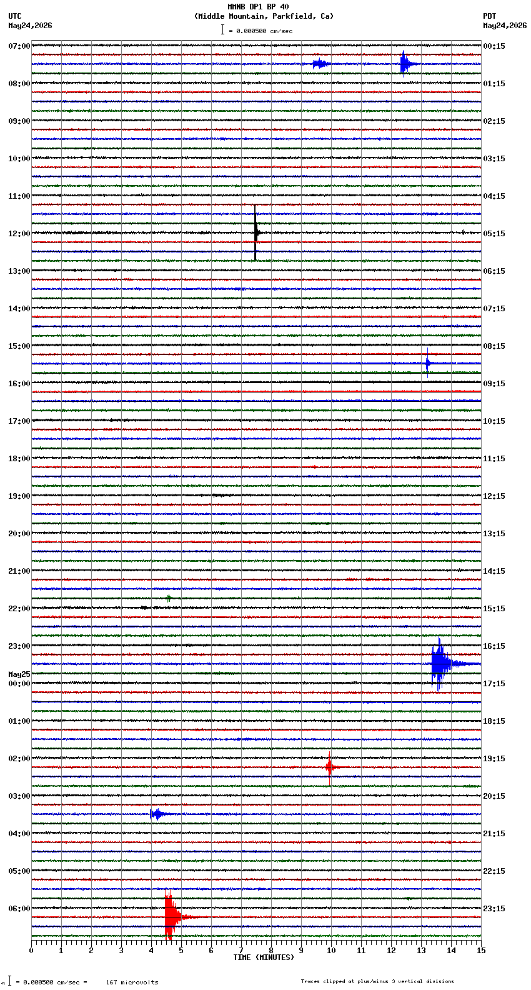This screenshot has height=990, width=531.
Task: Click the 'May25' date change label
Action: (19, 674)
